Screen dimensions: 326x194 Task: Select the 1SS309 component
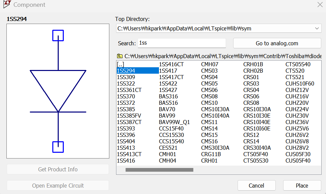(x=126, y=77)
